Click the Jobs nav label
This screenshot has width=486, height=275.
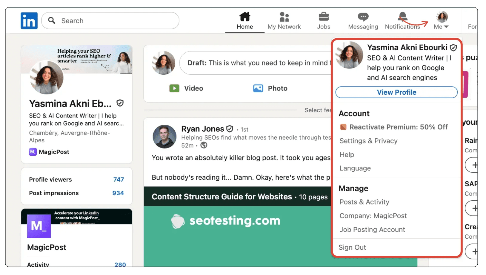(324, 27)
